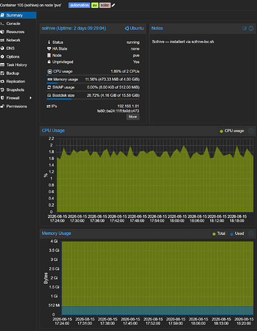Click the lock icon beside Unprivileged
The height and width of the screenshot is (331, 257).
(x=49, y=62)
